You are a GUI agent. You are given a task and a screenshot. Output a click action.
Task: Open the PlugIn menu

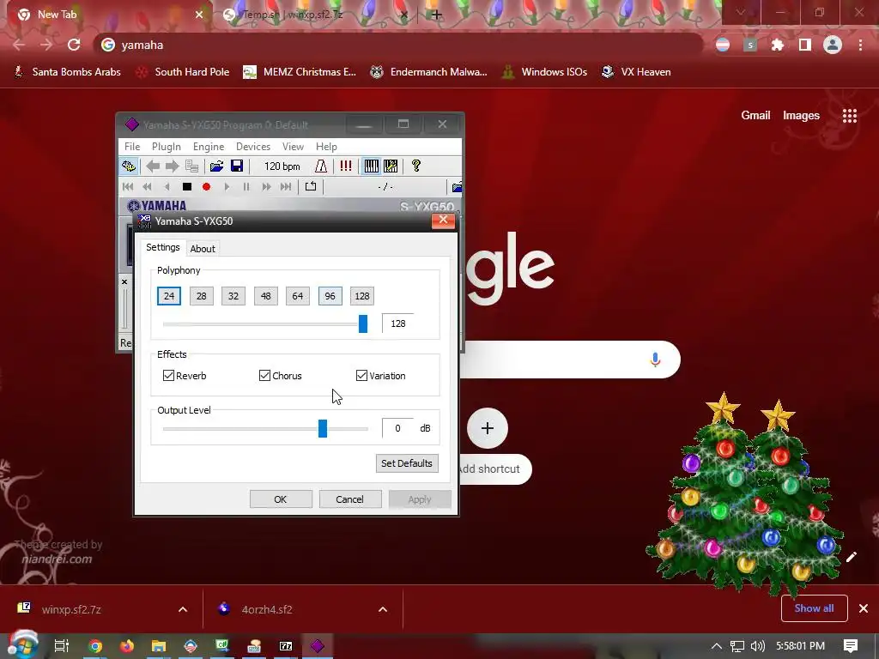167,147
